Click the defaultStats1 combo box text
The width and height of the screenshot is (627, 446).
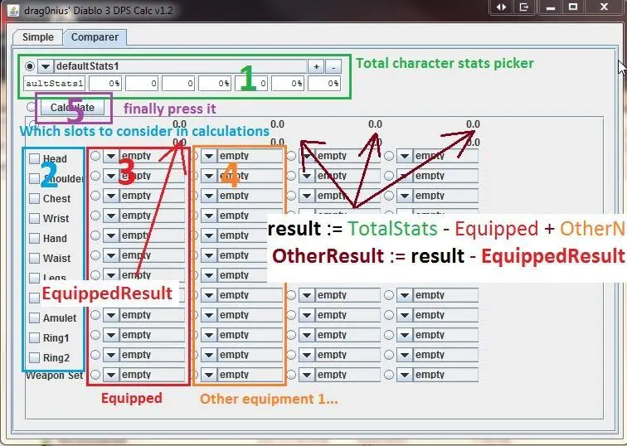pyautogui.click(x=180, y=66)
